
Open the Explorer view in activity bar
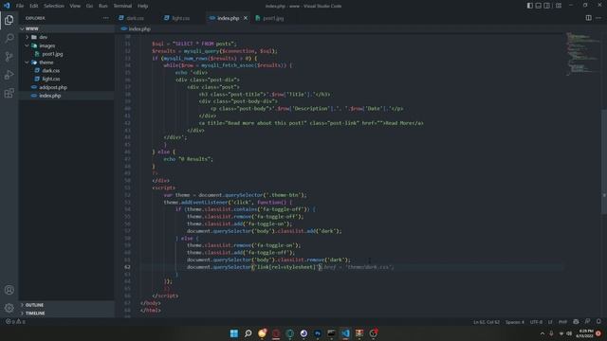coord(9,20)
